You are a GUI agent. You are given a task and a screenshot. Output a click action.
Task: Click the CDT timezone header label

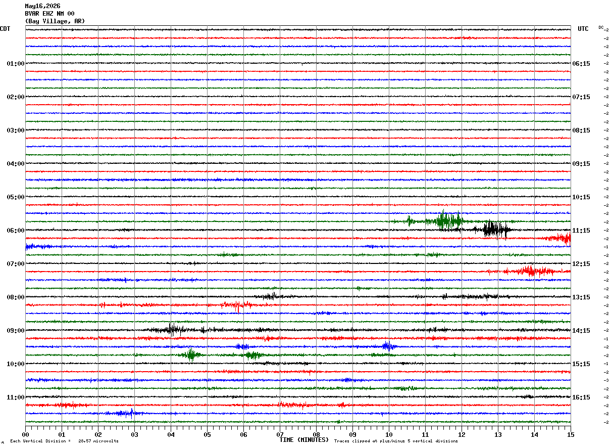pos(5,29)
